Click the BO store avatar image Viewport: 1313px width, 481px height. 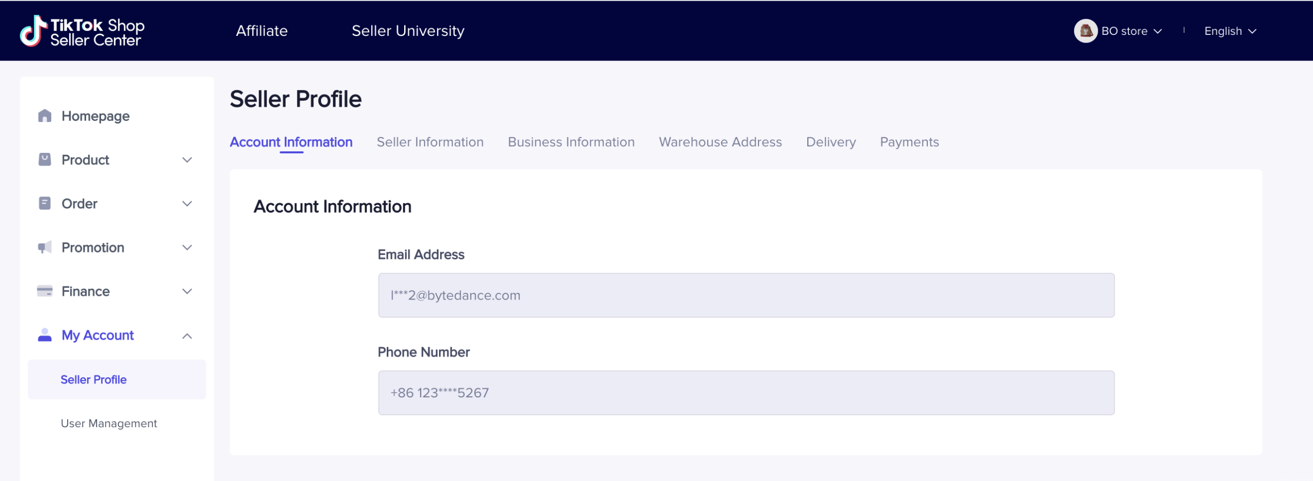(x=1085, y=31)
